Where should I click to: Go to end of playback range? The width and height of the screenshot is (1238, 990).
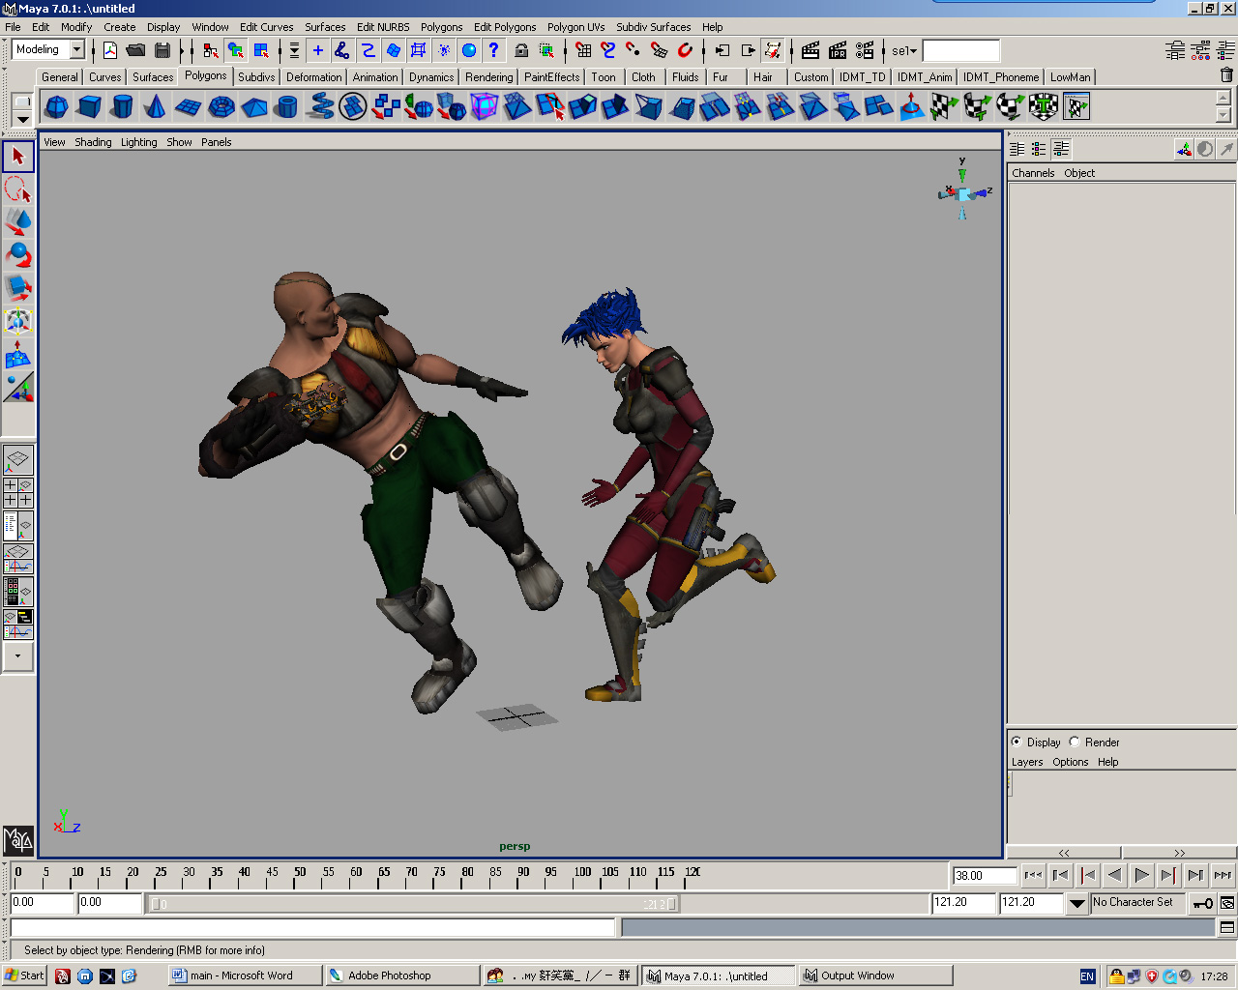tap(1223, 875)
